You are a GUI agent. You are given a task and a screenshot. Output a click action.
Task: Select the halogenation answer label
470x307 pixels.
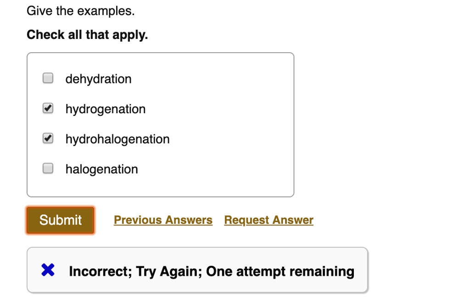(102, 169)
